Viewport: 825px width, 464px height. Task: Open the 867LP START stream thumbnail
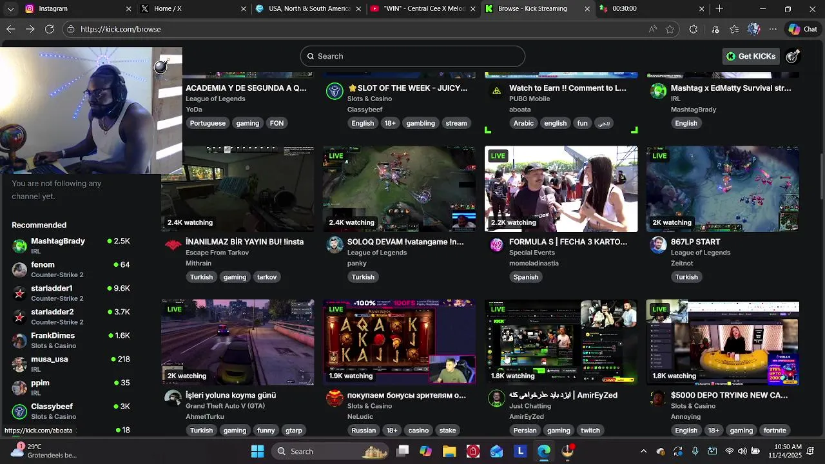click(x=723, y=189)
